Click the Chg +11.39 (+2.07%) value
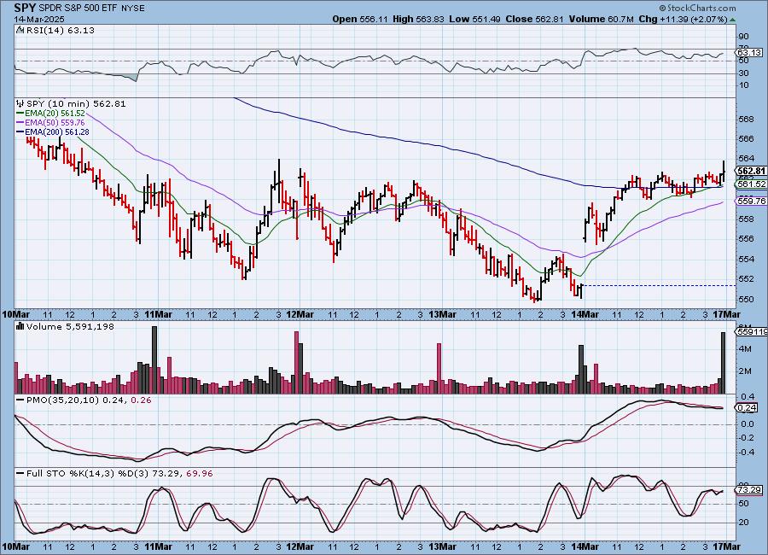 click(x=683, y=19)
